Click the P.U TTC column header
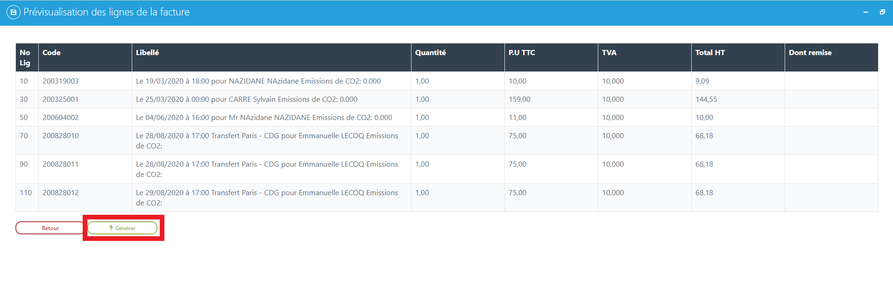Image resolution: width=893 pixels, height=282 pixels. pos(521,53)
